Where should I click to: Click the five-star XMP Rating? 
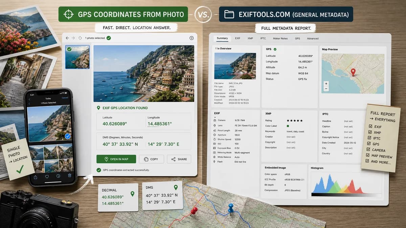click(x=294, y=121)
